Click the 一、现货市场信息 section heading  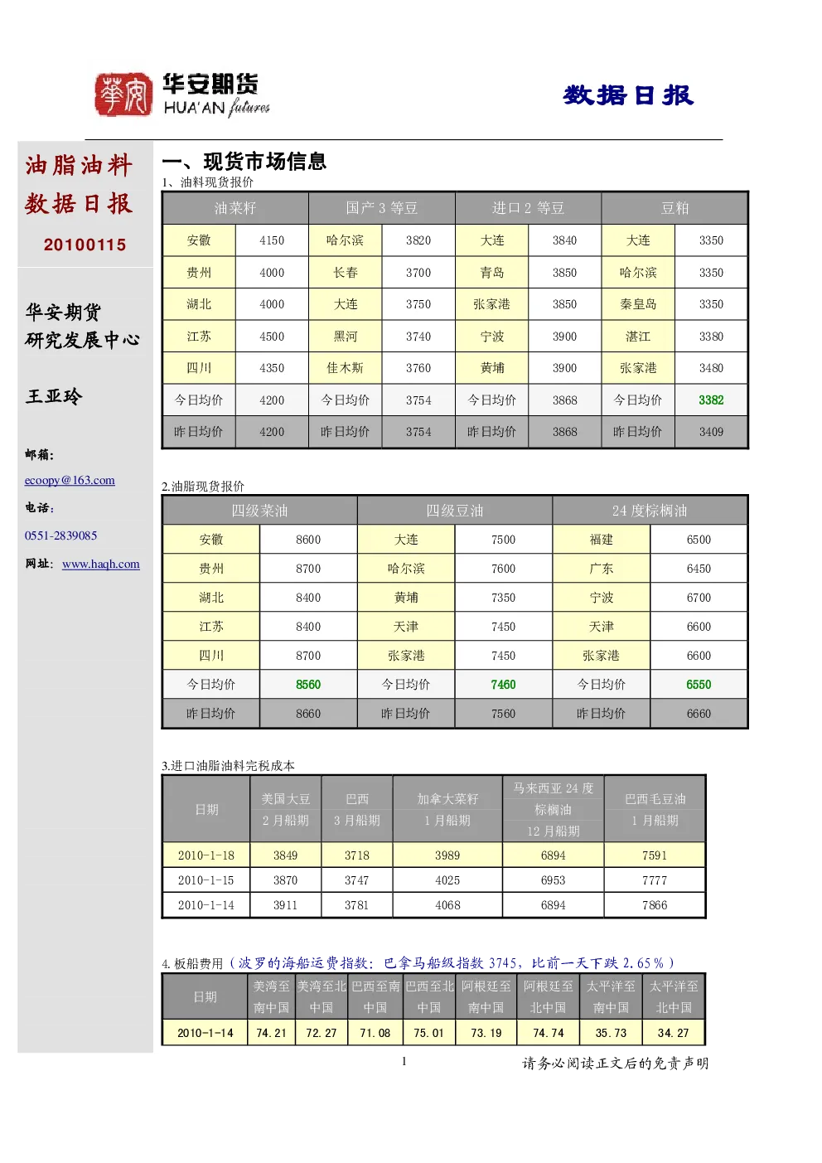(244, 161)
